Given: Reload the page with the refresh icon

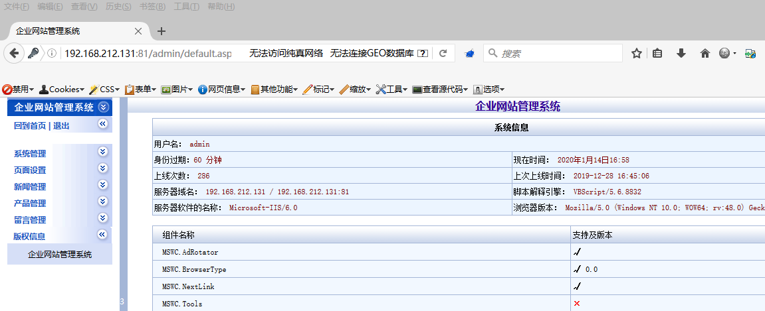Looking at the screenshot, I should [x=443, y=54].
